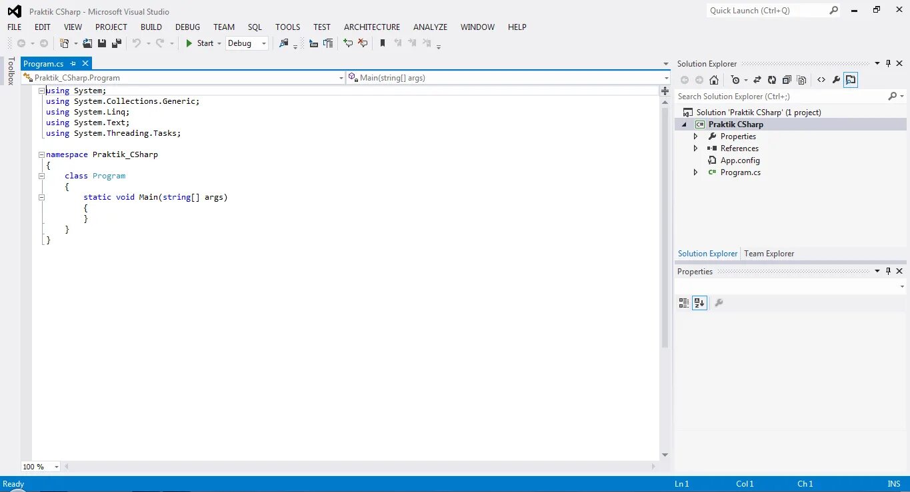Select App.config in Solution Explorer
910x492 pixels.
pyautogui.click(x=740, y=160)
